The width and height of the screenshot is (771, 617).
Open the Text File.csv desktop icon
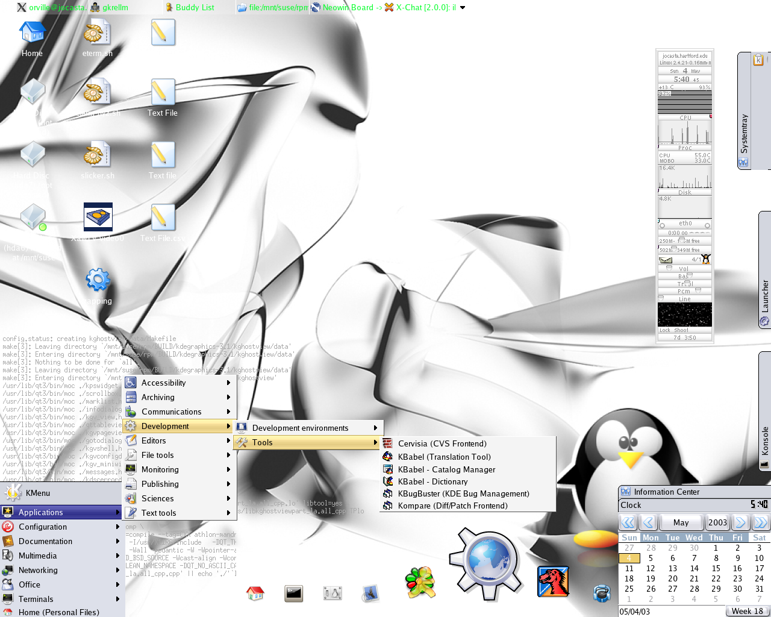(x=163, y=218)
